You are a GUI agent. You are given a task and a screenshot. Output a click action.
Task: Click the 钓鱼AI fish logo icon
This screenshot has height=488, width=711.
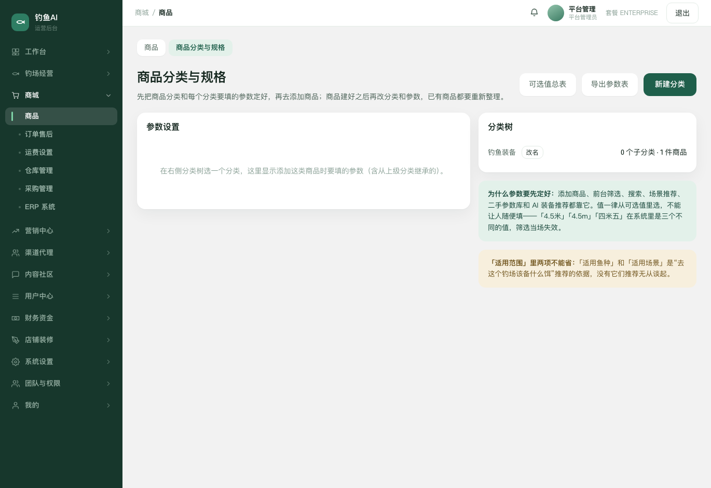tap(20, 22)
